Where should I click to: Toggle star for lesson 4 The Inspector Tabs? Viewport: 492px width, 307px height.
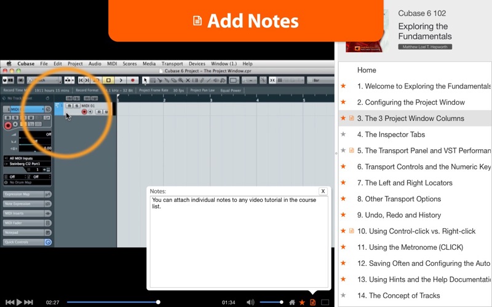(343, 134)
